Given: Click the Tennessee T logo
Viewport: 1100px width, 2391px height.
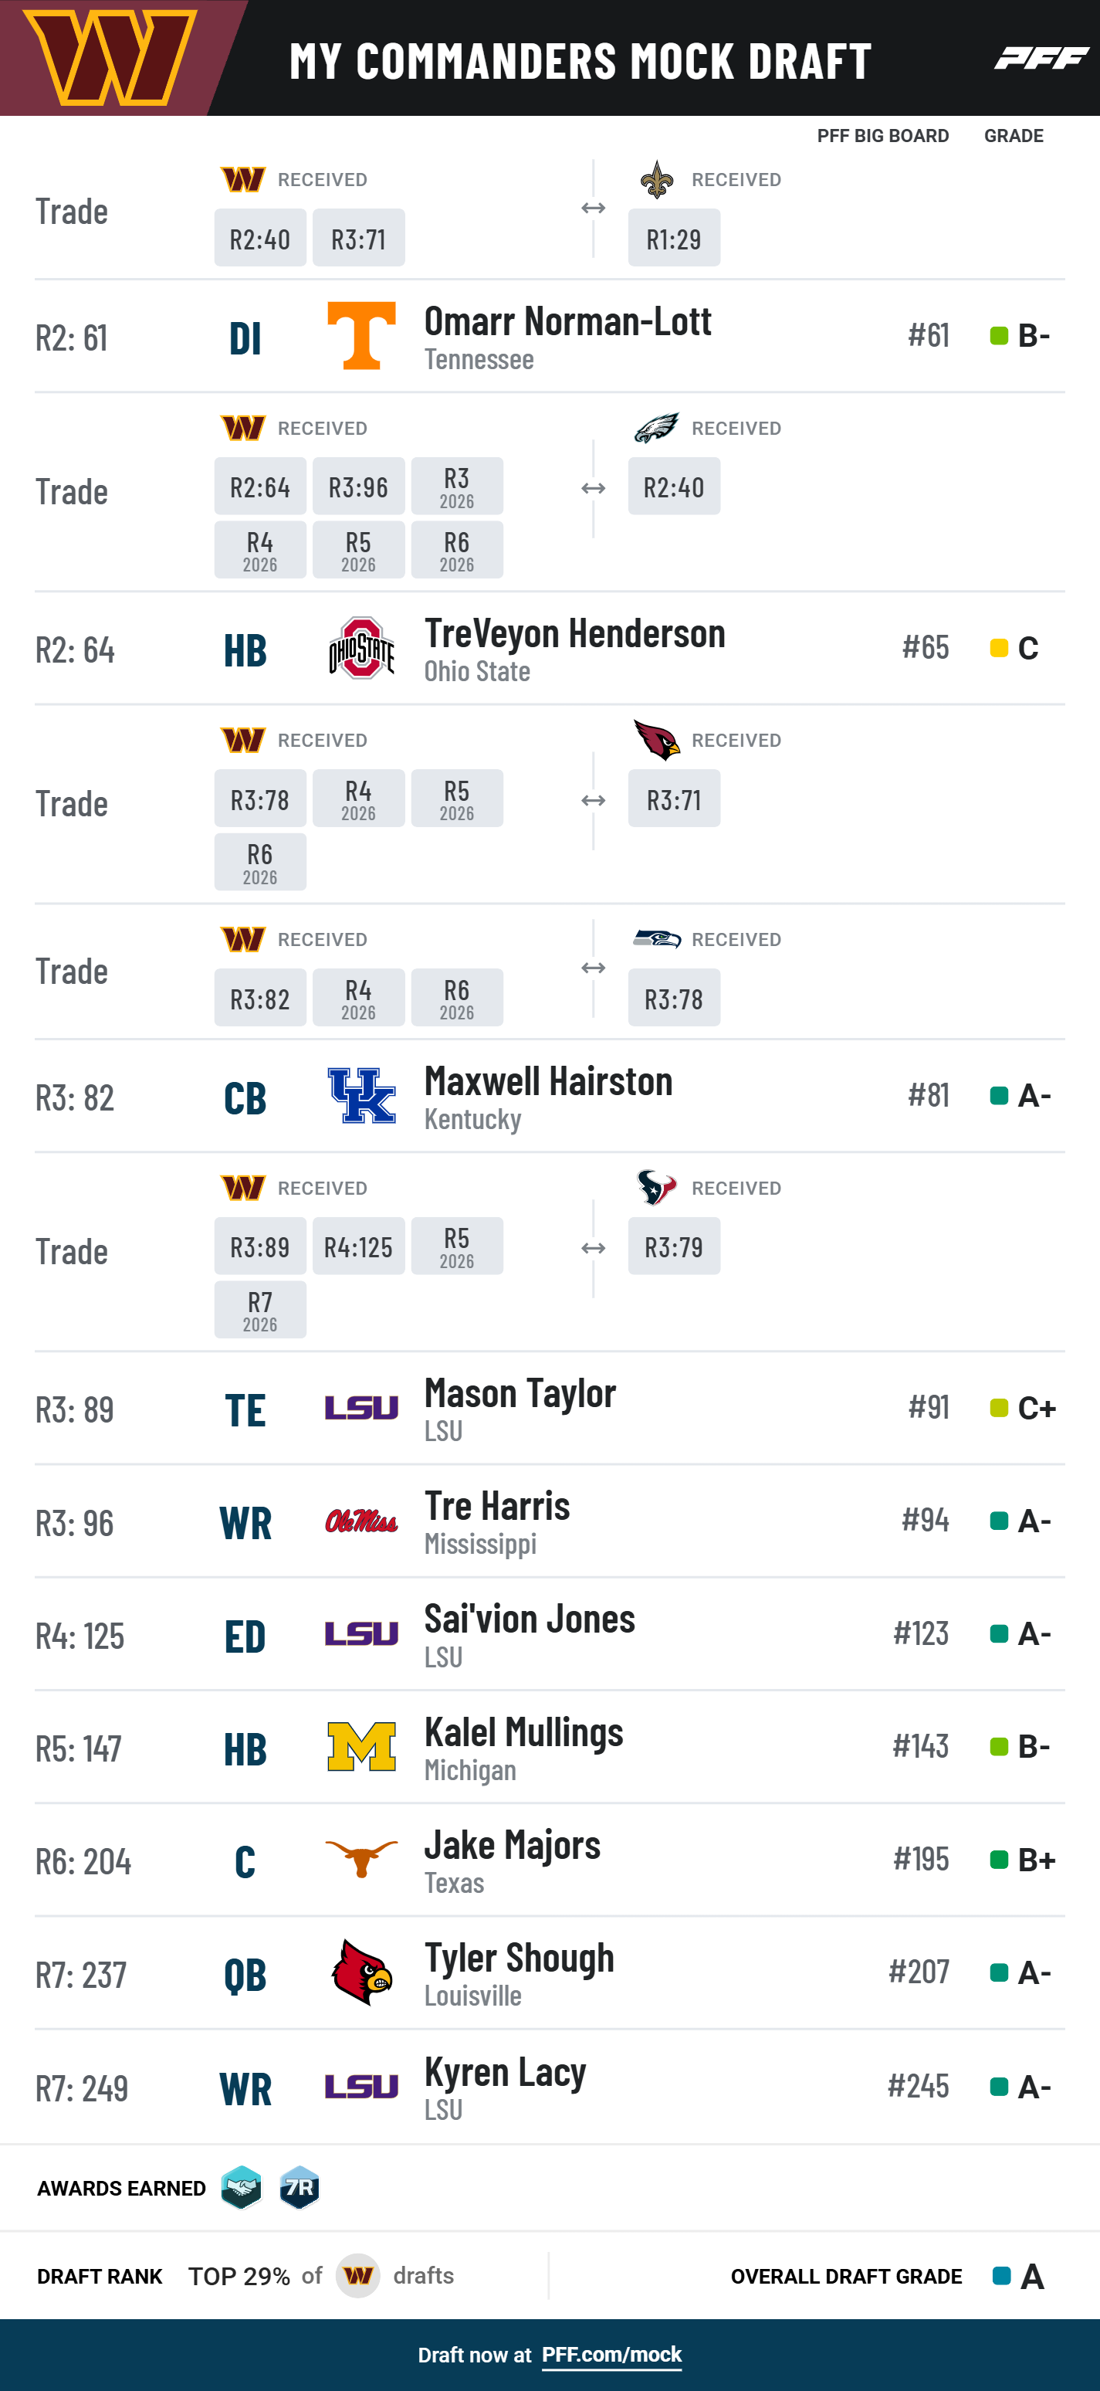Looking at the screenshot, I should pyautogui.click(x=362, y=336).
